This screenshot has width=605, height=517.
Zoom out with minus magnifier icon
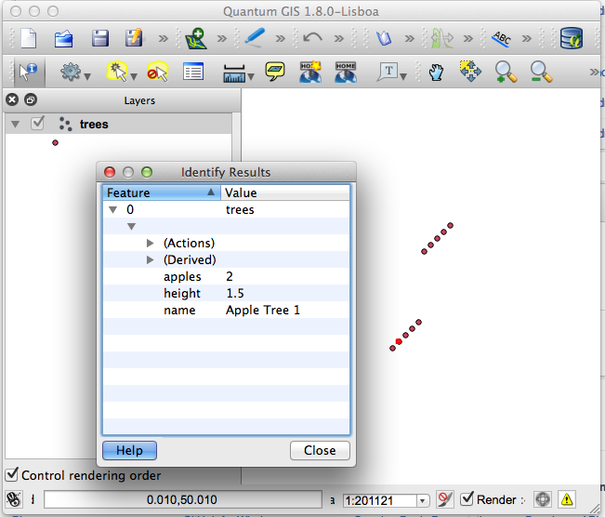click(x=541, y=72)
